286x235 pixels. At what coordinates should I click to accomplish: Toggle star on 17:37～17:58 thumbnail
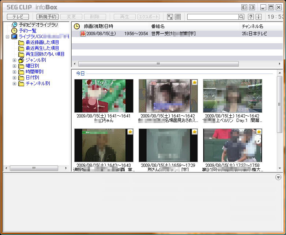259,132
